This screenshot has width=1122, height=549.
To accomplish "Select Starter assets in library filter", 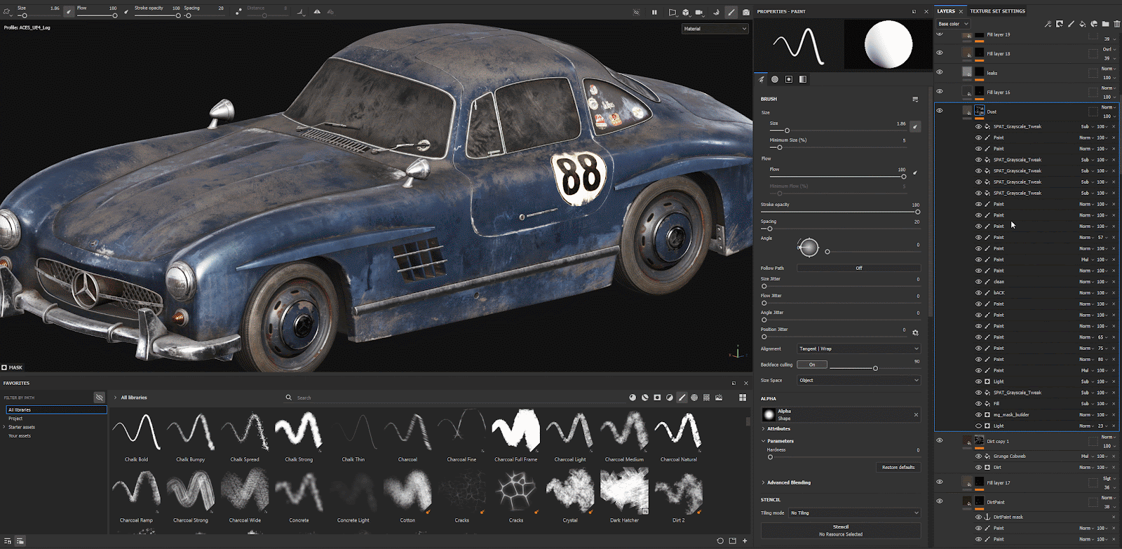I will pos(22,427).
